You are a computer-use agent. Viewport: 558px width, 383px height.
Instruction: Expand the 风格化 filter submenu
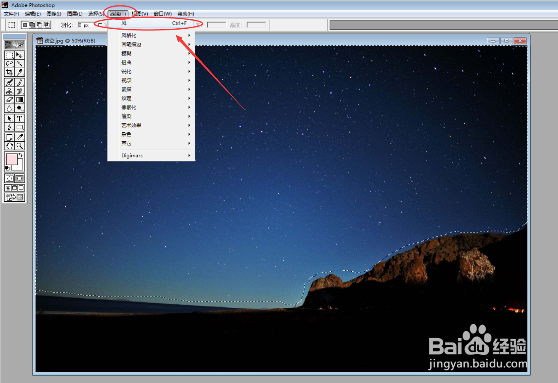(x=151, y=35)
